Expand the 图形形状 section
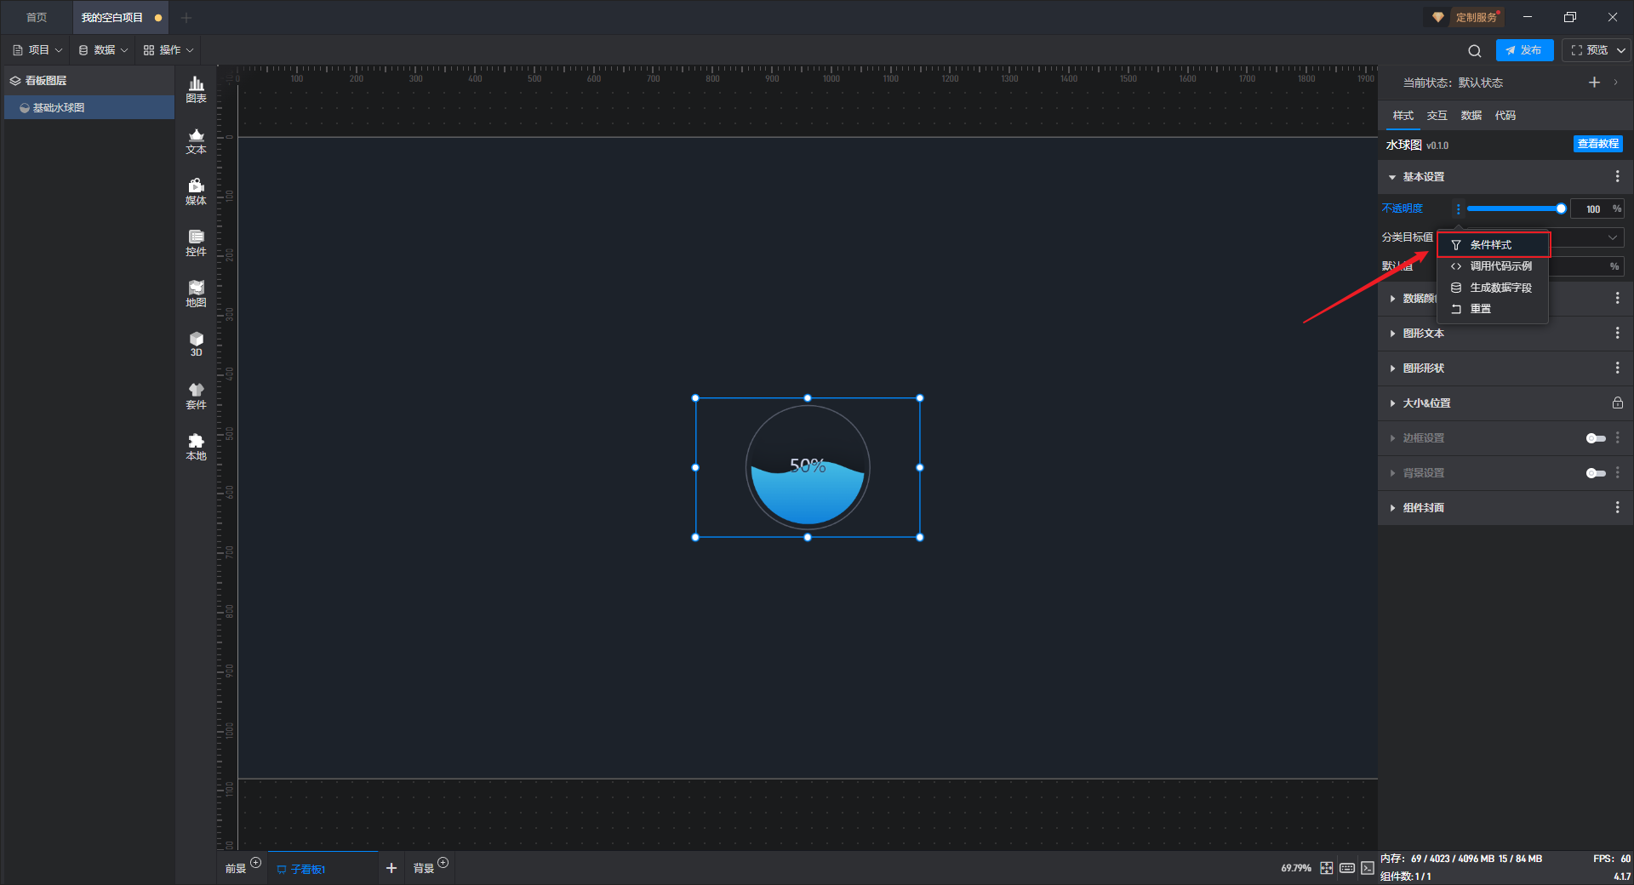The width and height of the screenshot is (1634, 885). pyautogui.click(x=1392, y=368)
